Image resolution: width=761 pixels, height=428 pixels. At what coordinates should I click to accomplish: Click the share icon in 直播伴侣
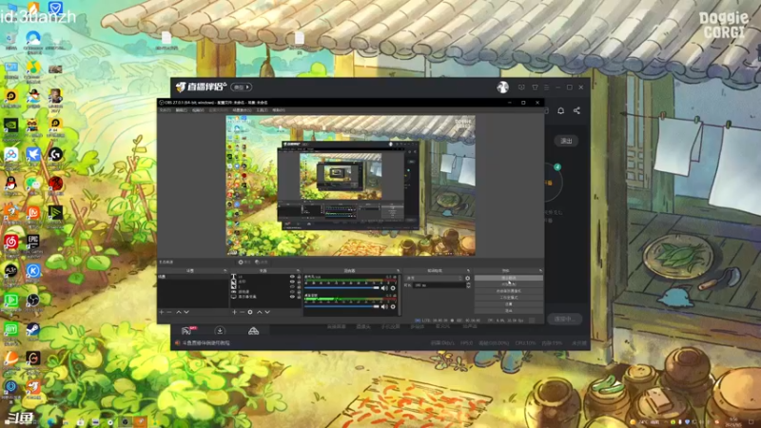tap(576, 110)
